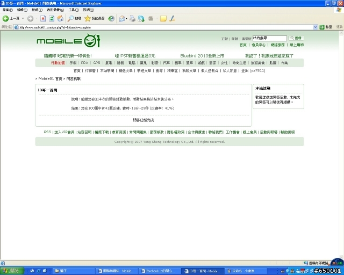Open the 說明(H) menu
The height and width of the screenshot is (275, 344).
pyautogui.click(x=88, y=10)
